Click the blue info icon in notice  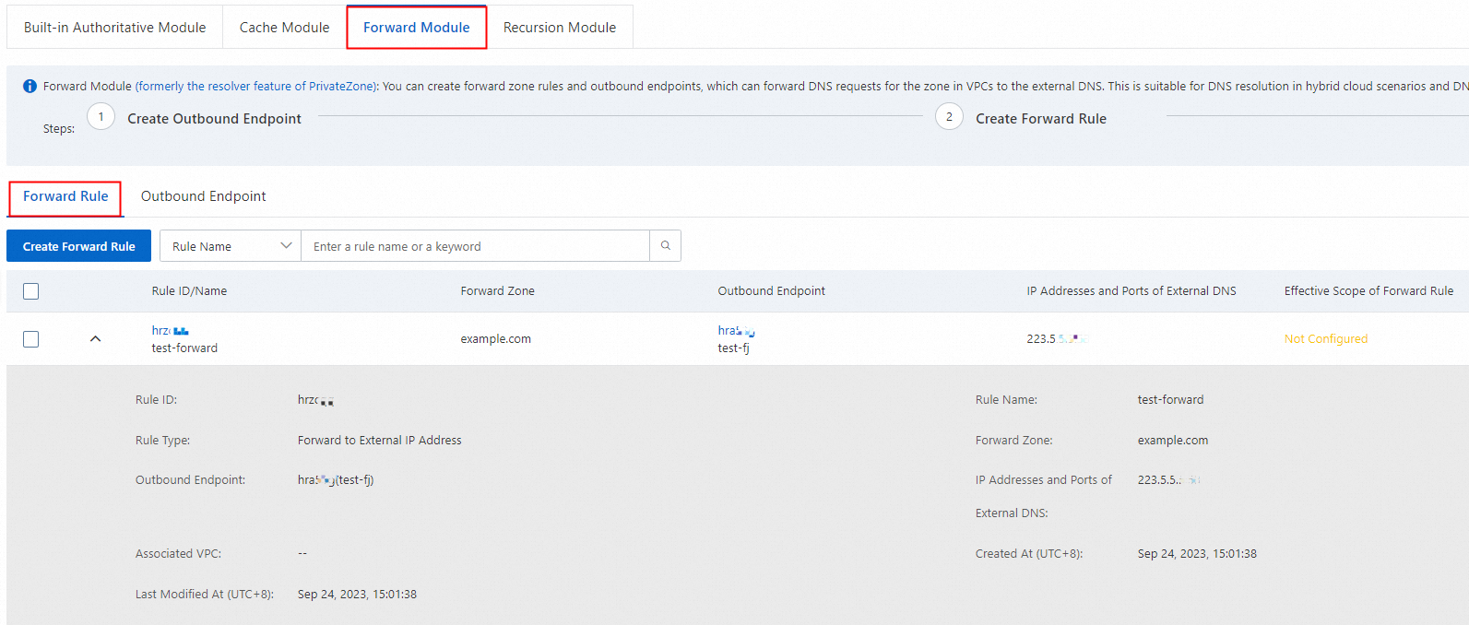[x=30, y=86]
